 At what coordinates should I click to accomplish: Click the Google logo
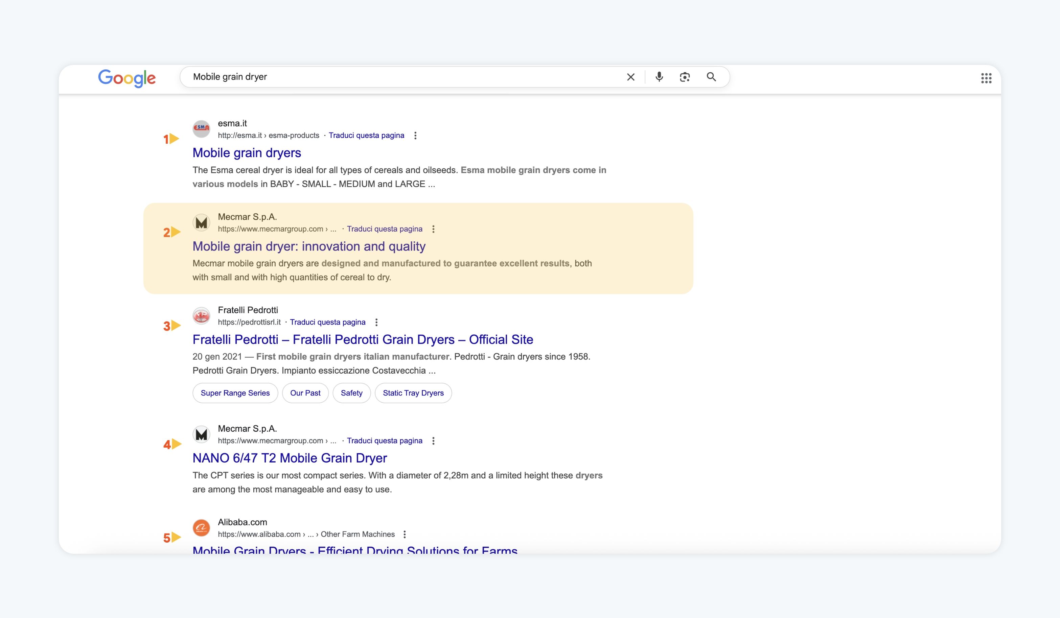coord(126,78)
